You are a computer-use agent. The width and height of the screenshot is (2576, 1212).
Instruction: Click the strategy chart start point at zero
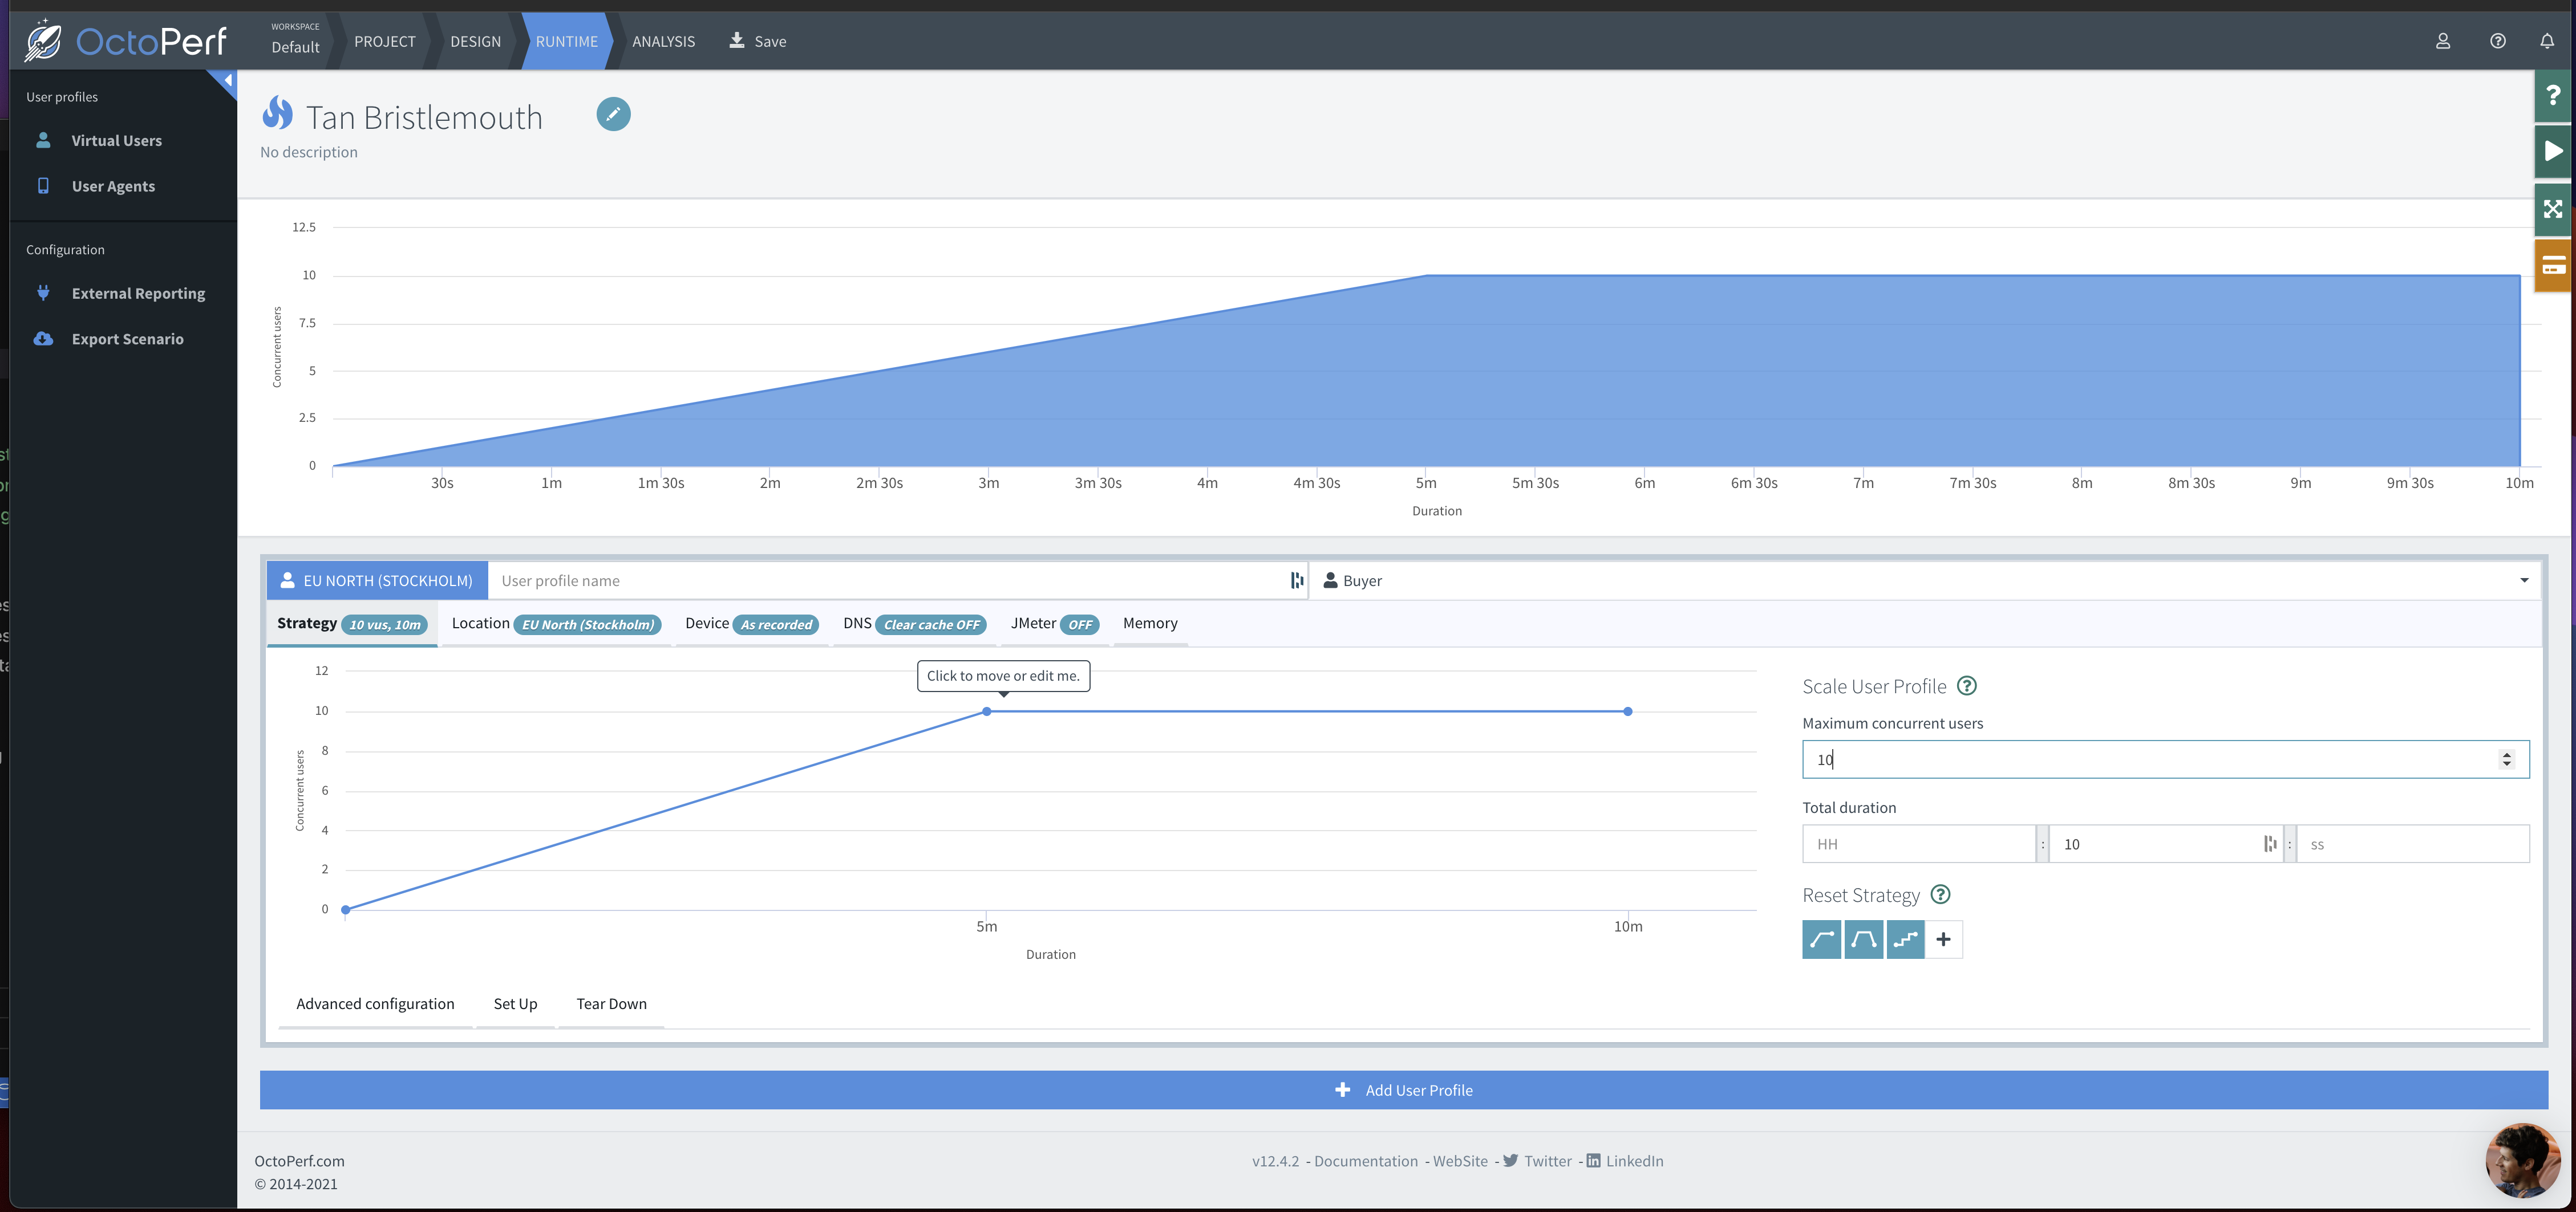(345, 909)
